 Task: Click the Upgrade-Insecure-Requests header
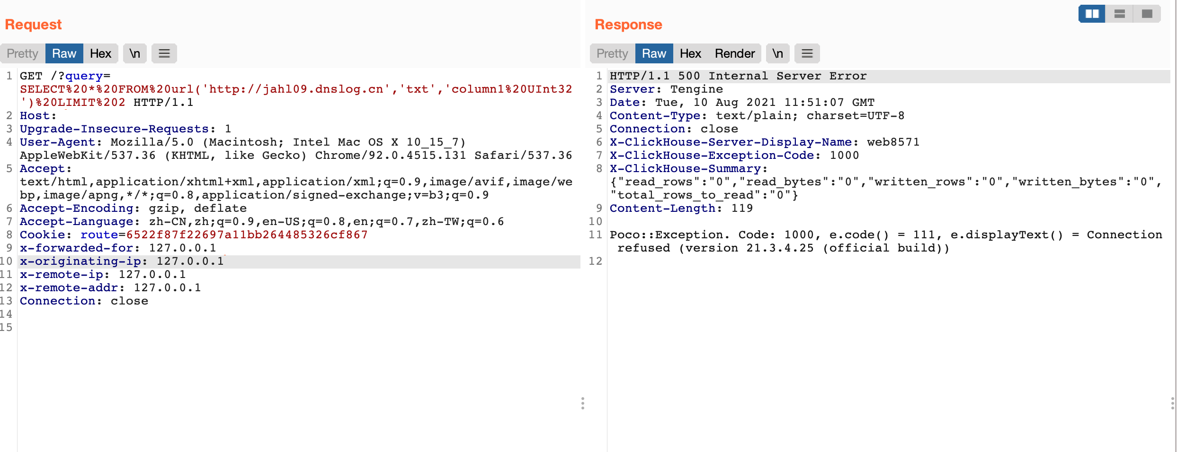[x=125, y=129]
